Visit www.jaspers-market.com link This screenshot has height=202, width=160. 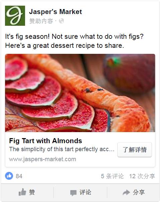pos(42,159)
